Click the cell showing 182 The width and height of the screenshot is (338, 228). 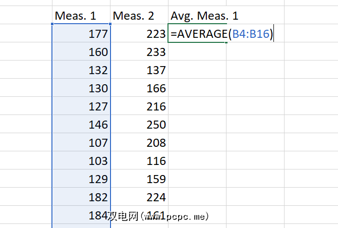click(81, 198)
